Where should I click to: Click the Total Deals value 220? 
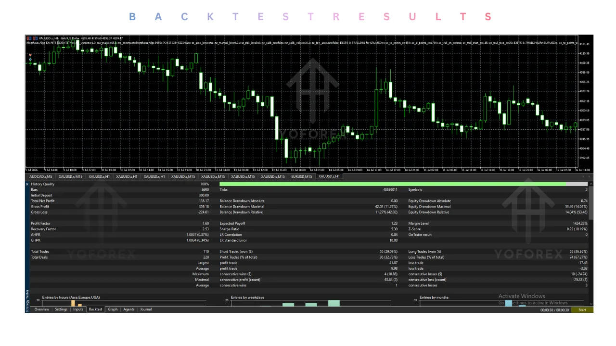click(206, 257)
